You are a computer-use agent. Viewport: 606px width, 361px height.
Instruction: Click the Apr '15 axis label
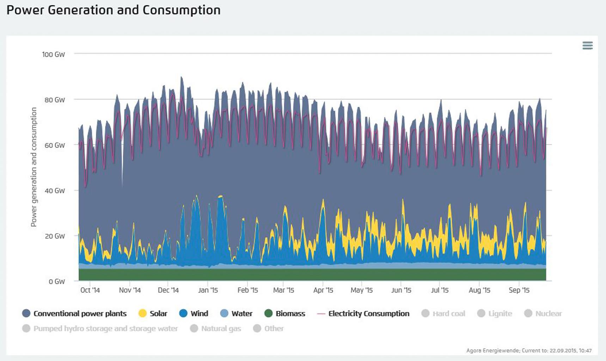[323, 290]
